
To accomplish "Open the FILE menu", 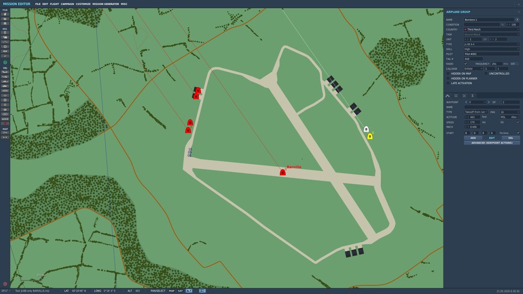I will [38, 4].
